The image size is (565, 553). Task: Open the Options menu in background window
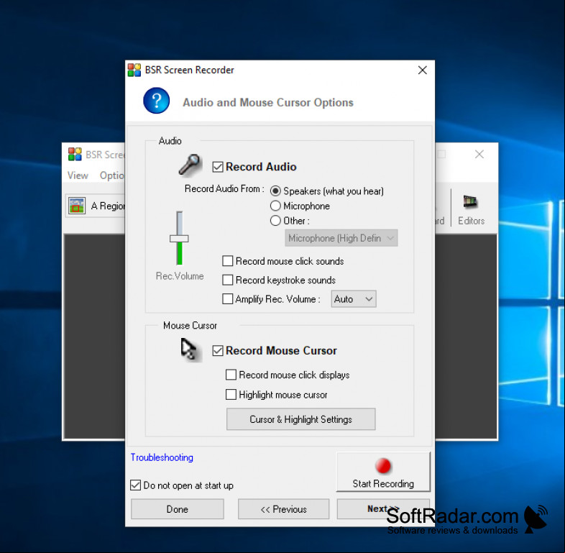pyautogui.click(x=112, y=175)
